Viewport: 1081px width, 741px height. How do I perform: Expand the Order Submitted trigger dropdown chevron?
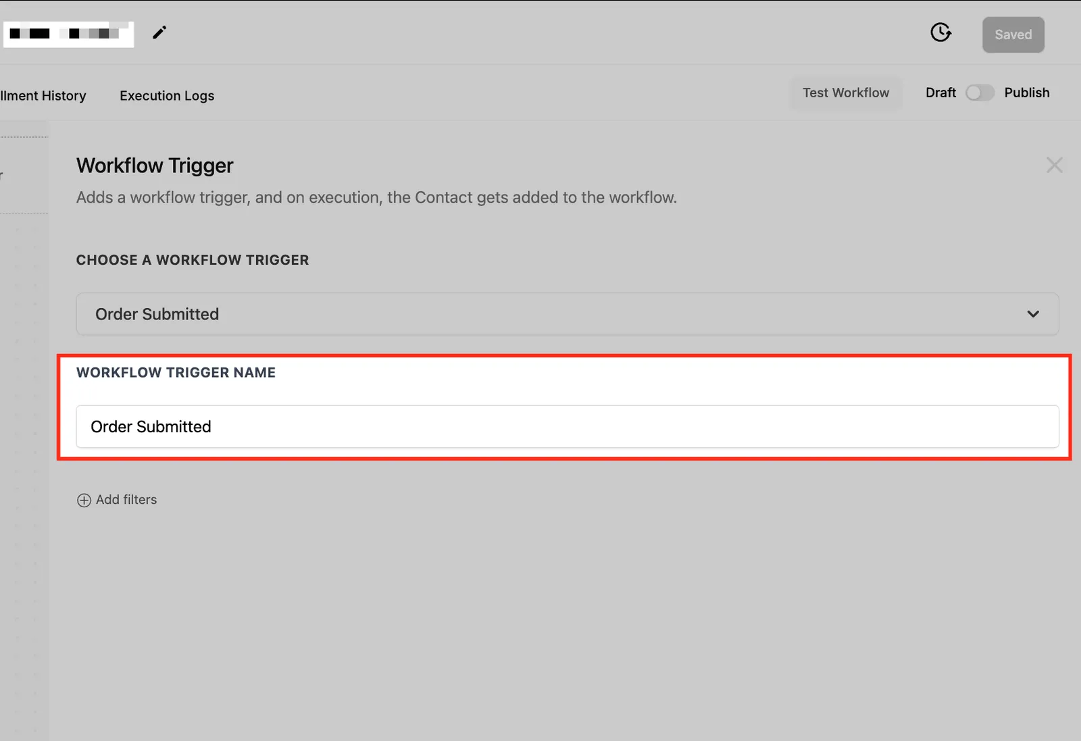click(1033, 314)
